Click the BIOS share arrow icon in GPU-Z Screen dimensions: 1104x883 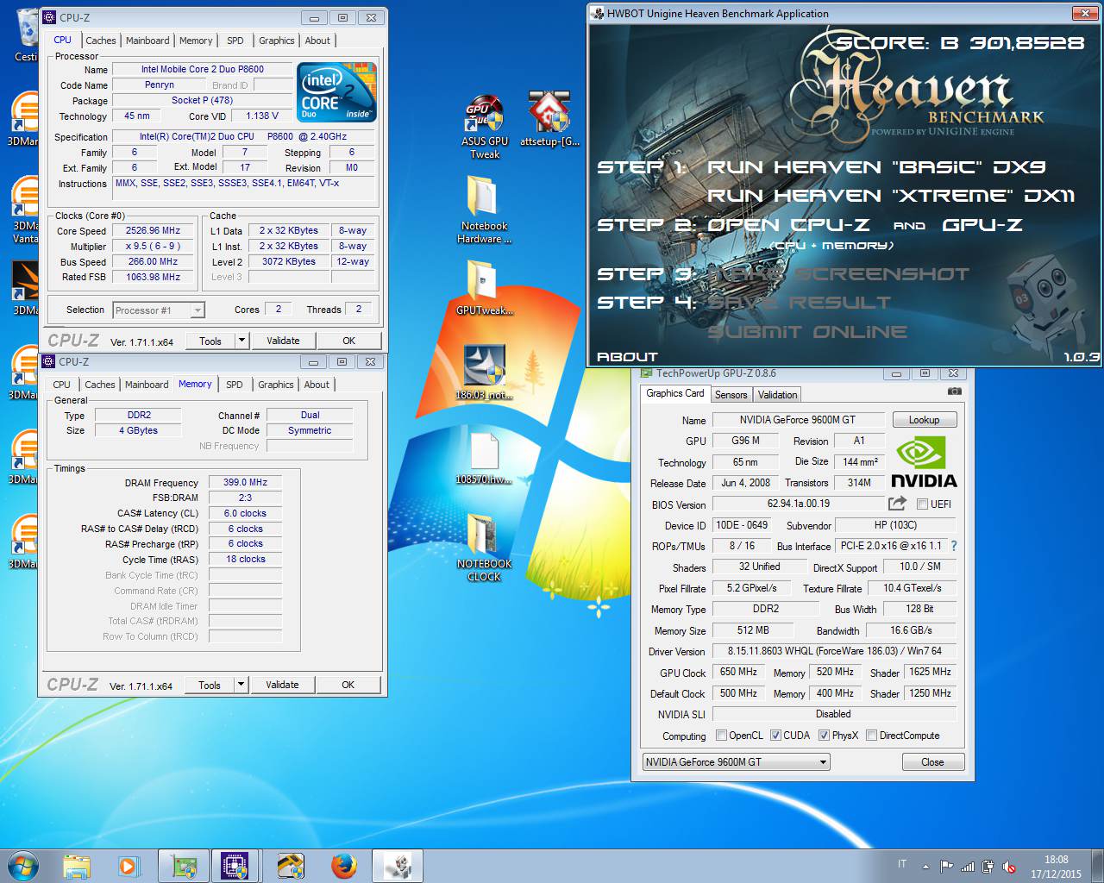[897, 504]
